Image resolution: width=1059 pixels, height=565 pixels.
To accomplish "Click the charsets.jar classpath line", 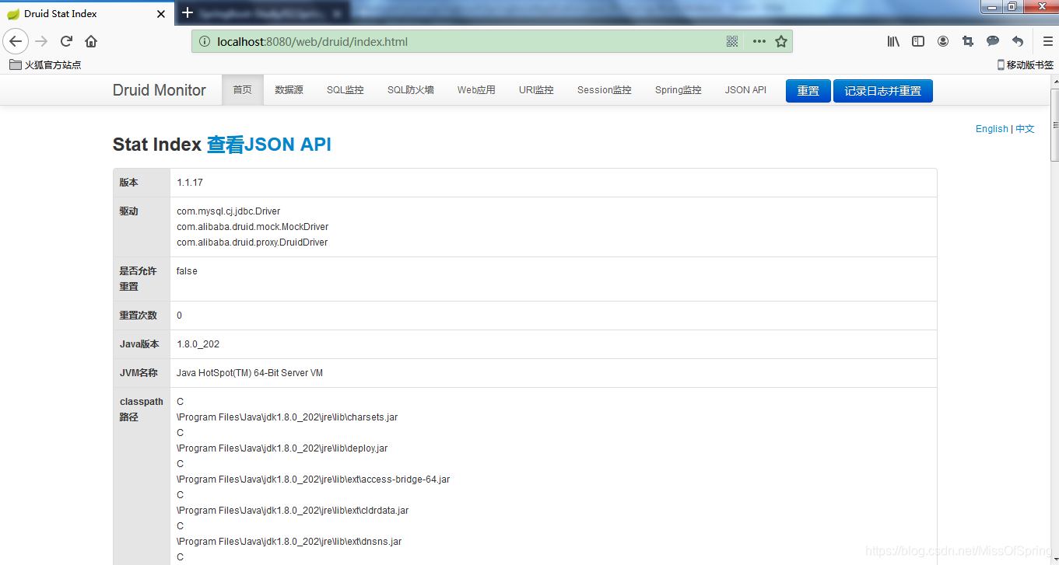I will 287,417.
